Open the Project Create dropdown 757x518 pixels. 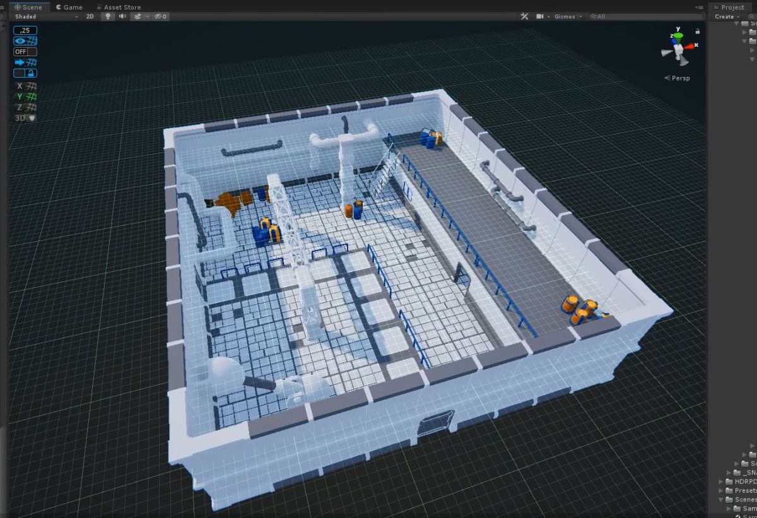tap(726, 16)
